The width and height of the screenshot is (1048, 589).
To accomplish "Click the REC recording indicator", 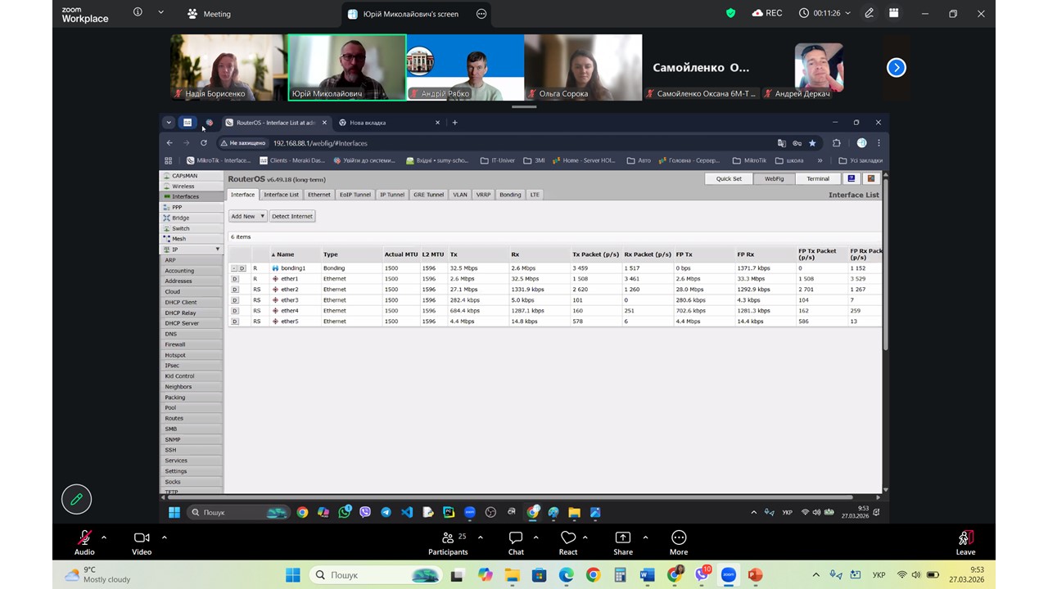I will tap(766, 13).
